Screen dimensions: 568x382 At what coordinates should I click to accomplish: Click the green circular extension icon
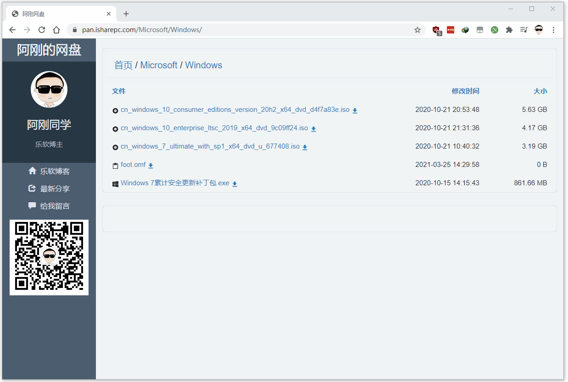[x=495, y=30]
